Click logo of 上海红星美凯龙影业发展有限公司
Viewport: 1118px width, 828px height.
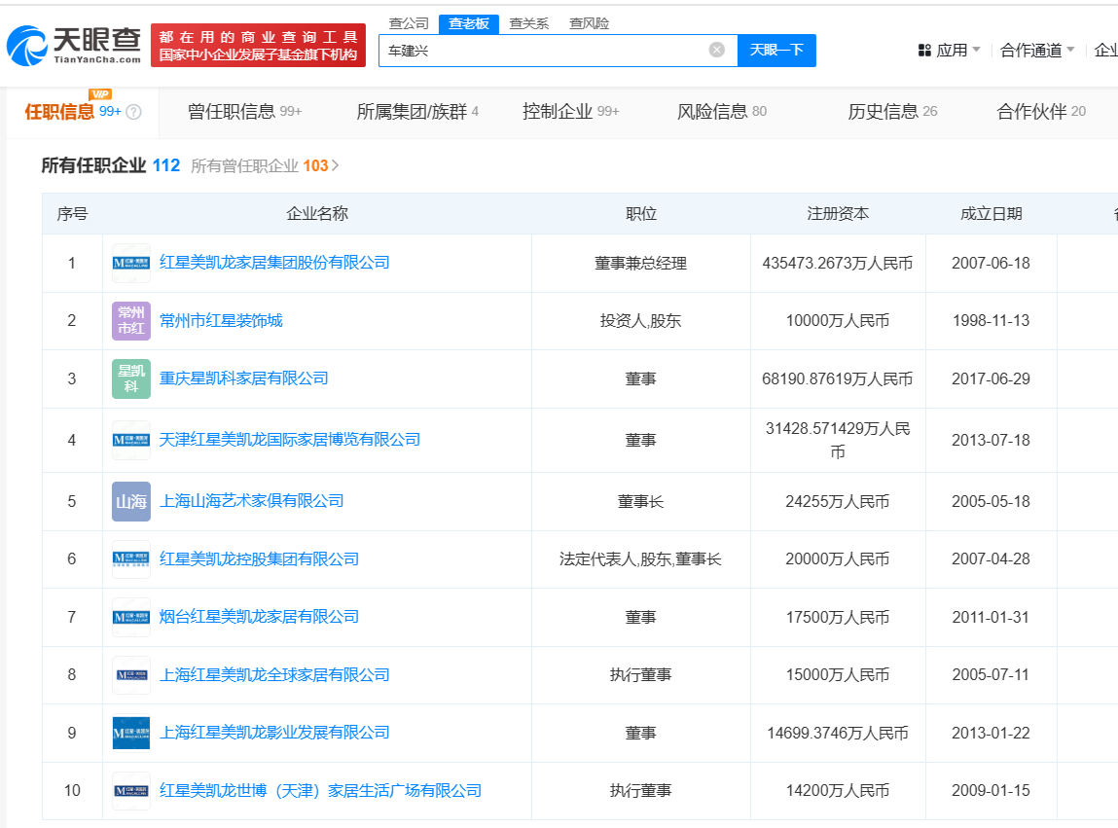pyautogui.click(x=131, y=733)
